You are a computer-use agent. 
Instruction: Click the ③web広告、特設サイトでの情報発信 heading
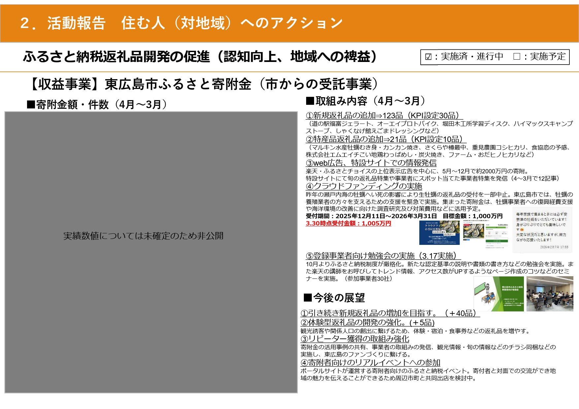coord(371,163)
